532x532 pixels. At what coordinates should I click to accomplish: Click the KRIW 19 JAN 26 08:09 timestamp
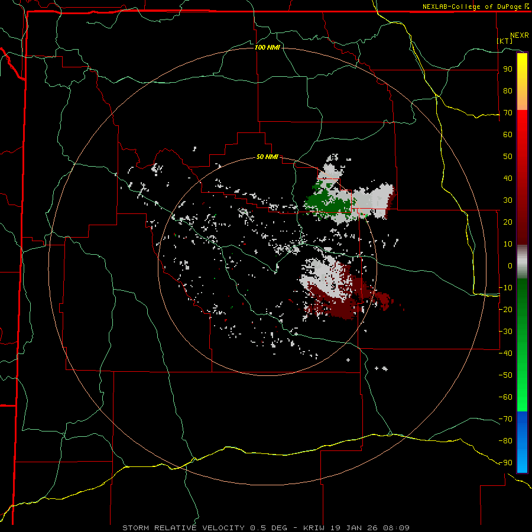[356, 528]
